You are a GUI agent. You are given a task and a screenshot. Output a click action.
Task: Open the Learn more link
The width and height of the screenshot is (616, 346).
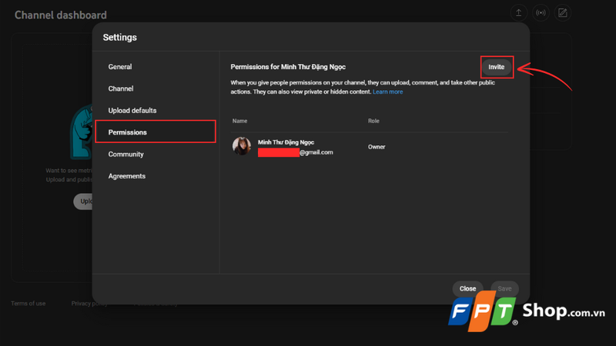point(387,91)
